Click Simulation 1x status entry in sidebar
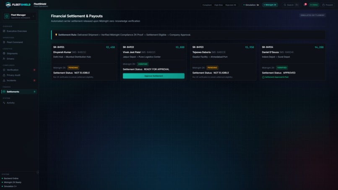 click(x=9, y=186)
